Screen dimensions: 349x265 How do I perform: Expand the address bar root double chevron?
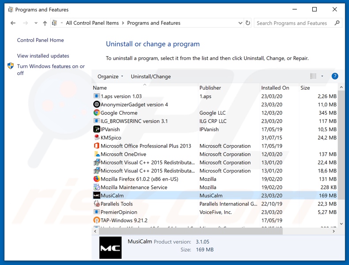[62, 23]
